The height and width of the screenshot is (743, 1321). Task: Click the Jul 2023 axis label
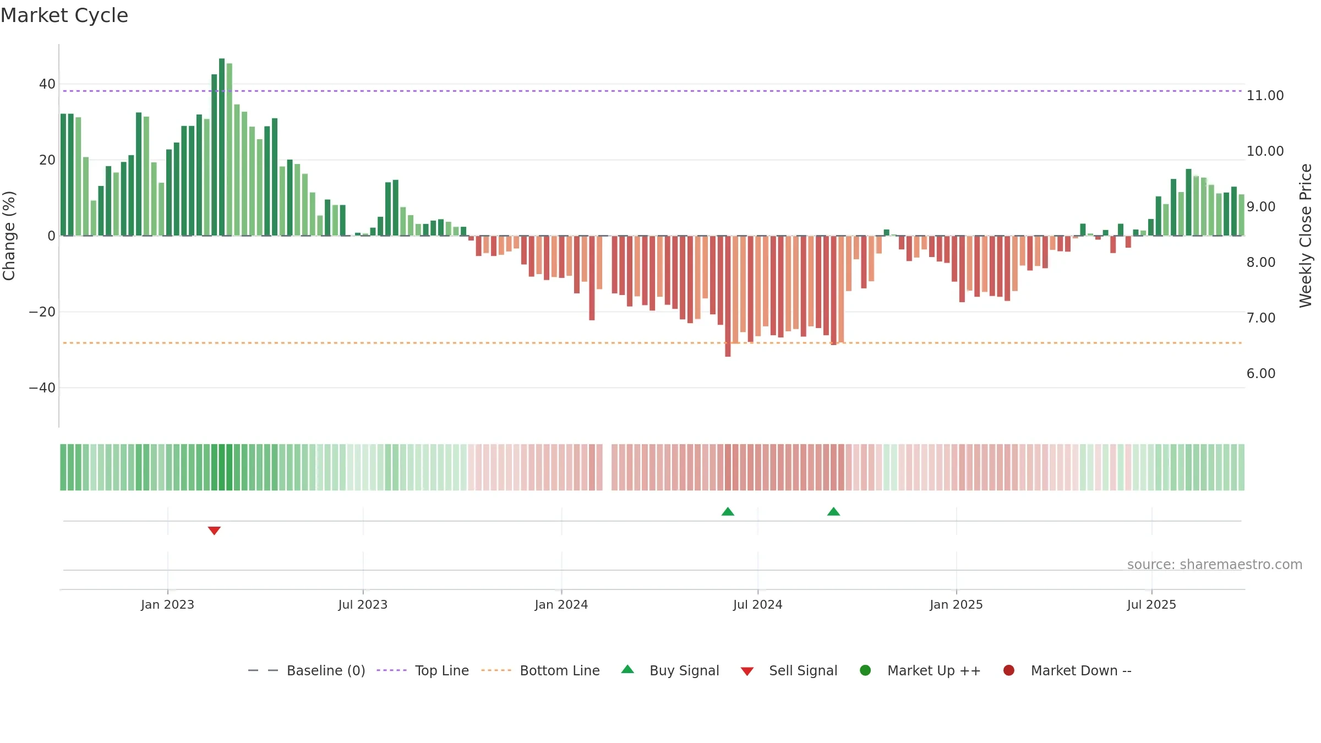363,604
